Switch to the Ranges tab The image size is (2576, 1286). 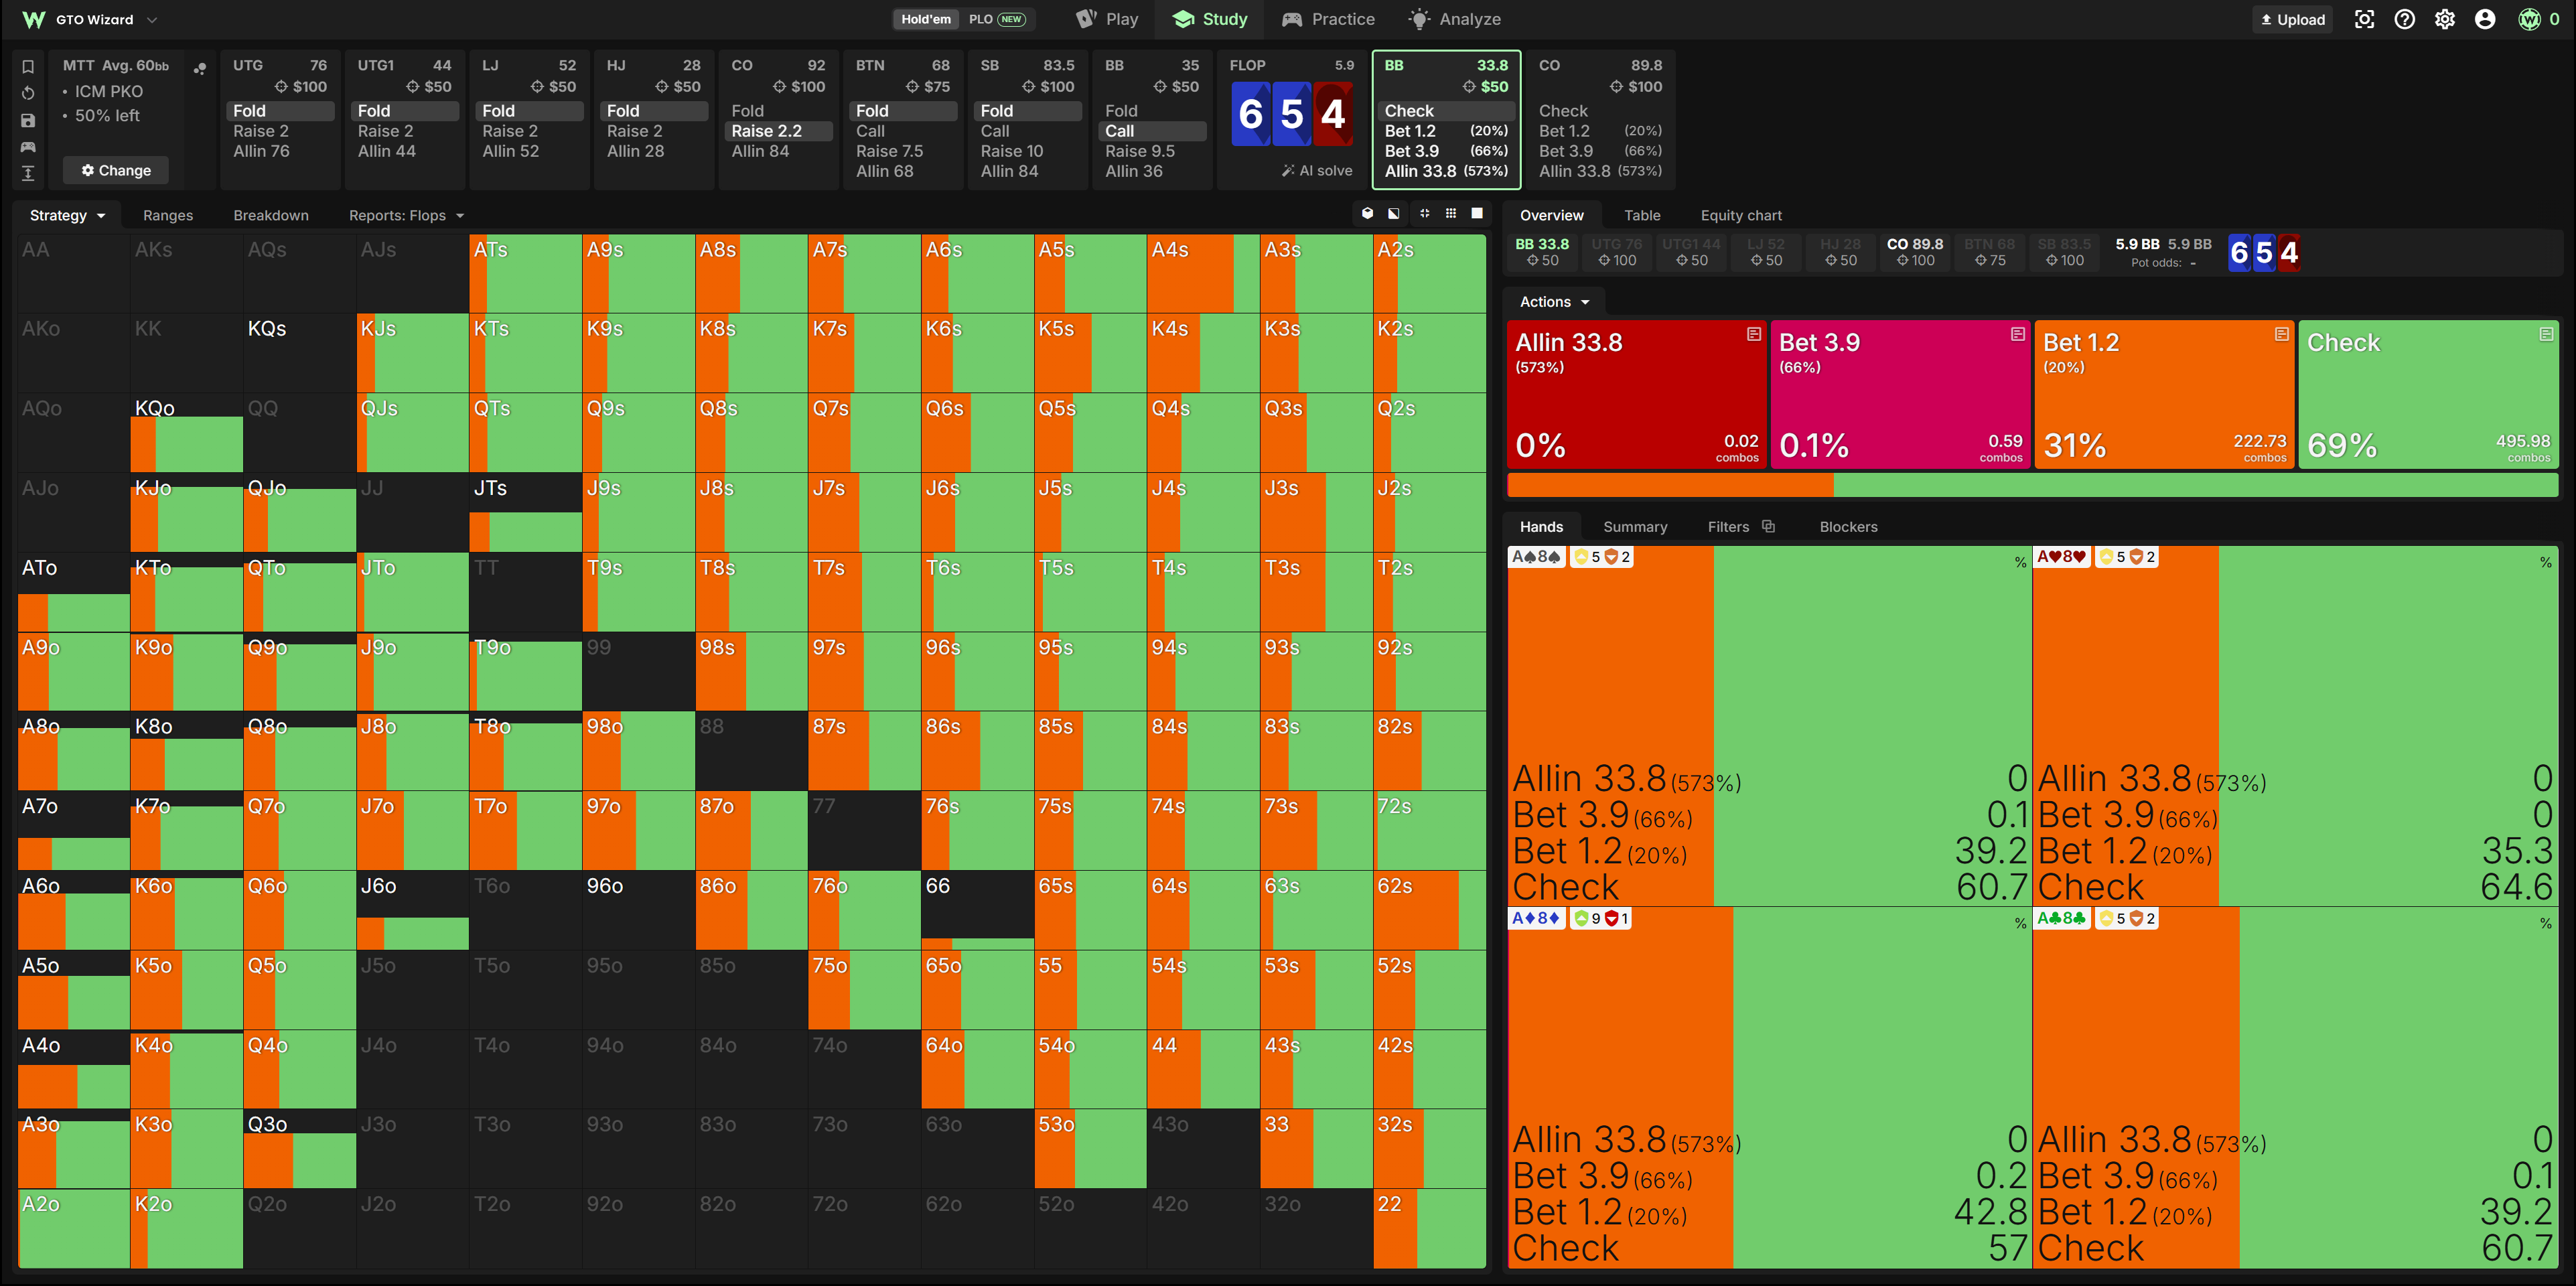(168, 215)
